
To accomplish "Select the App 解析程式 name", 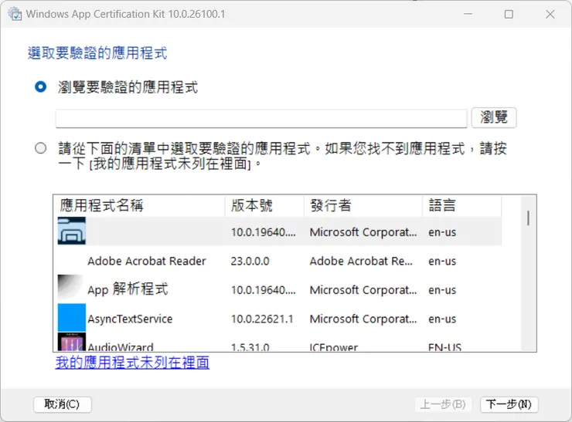I will [128, 289].
